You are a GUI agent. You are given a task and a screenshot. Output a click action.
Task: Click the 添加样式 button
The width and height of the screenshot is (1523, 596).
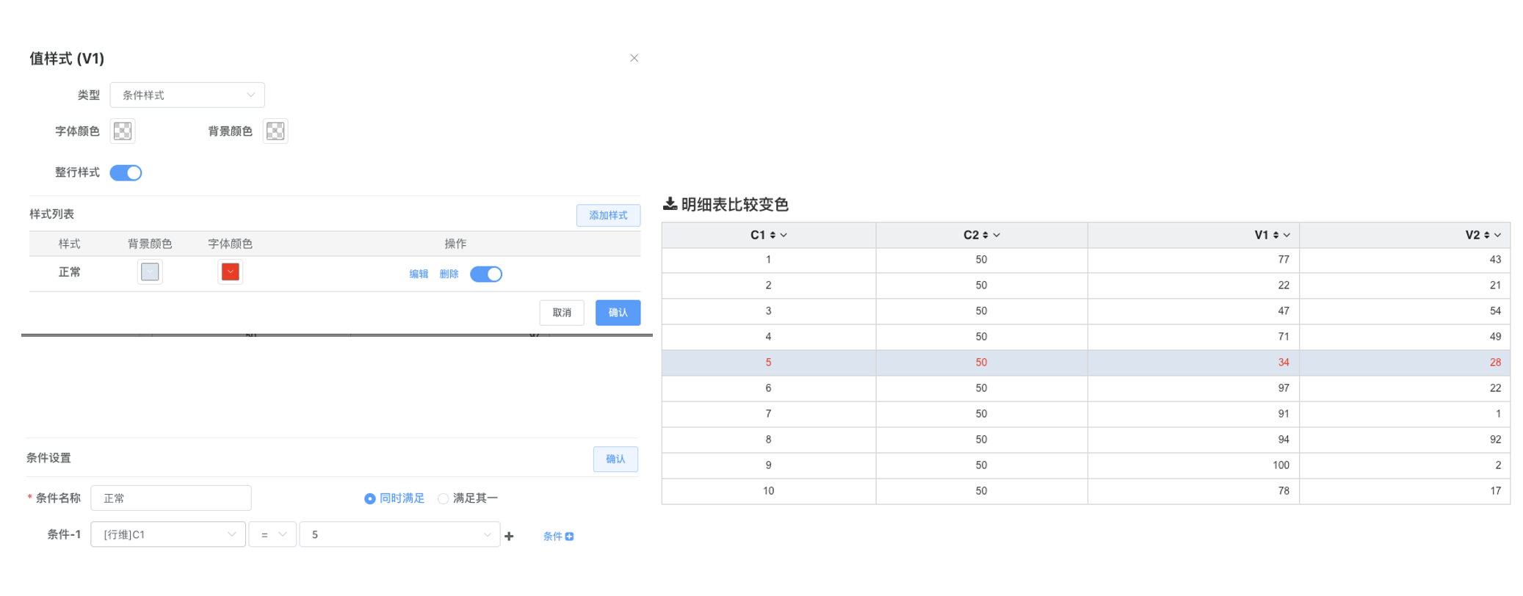(608, 215)
